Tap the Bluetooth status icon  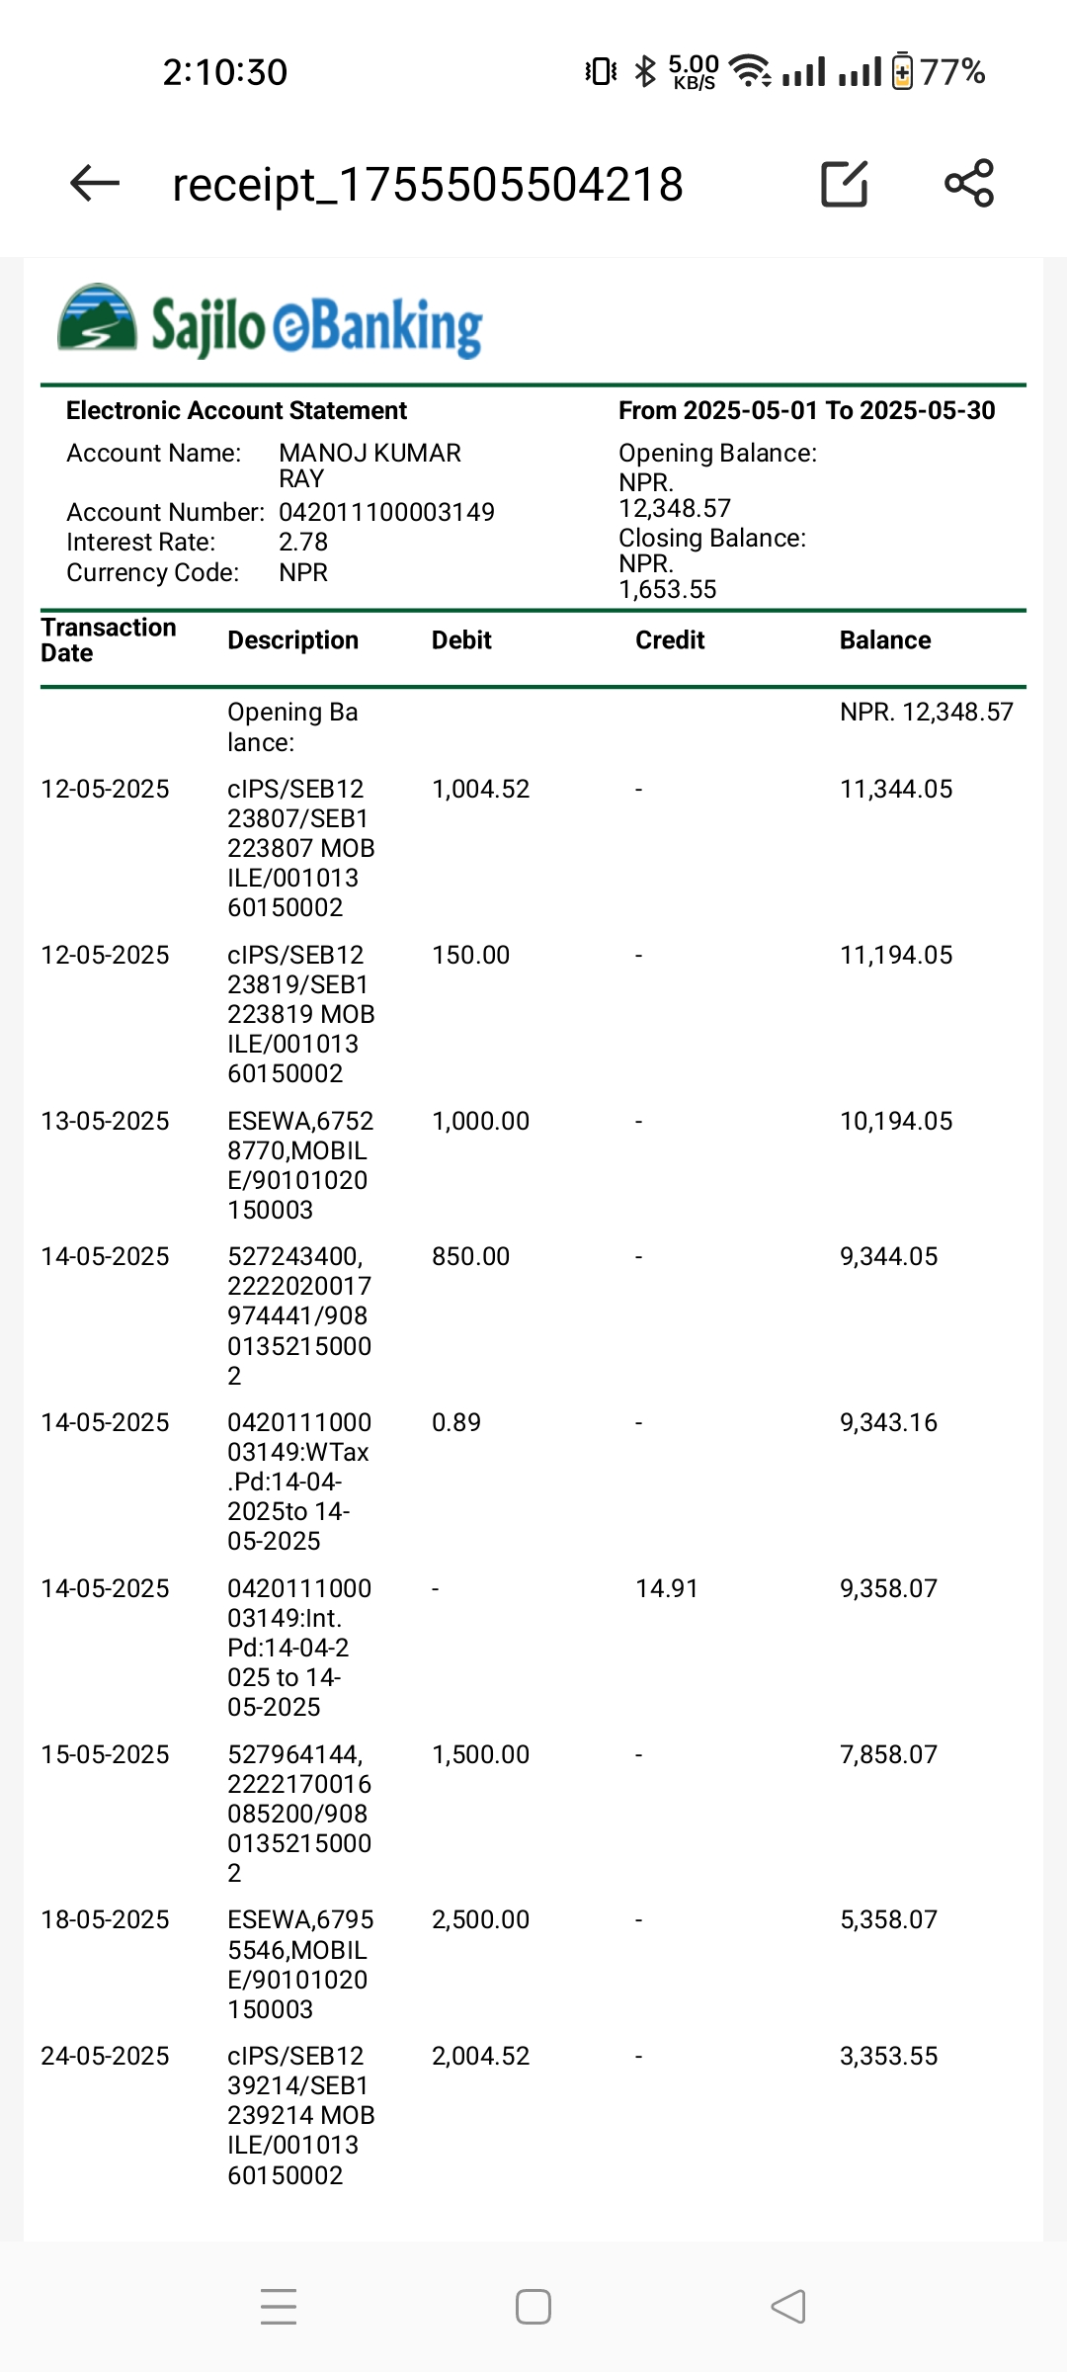click(x=645, y=71)
